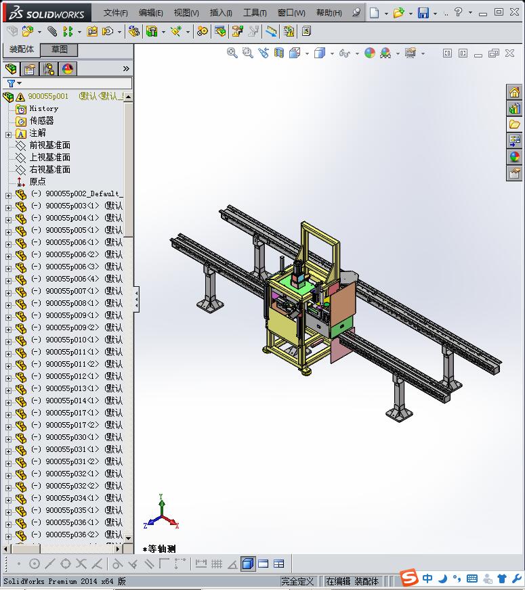Open Appearances task pane color ball
The image size is (525, 590).
[x=514, y=157]
